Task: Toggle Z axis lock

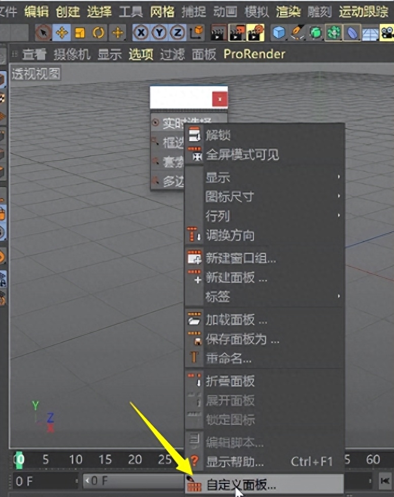Action: tap(178, 33)
